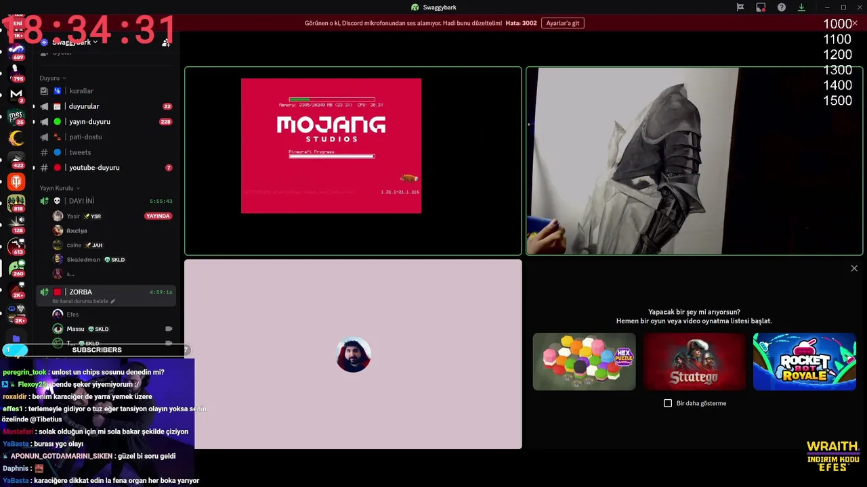The height and width of the screenshot is (487, 867).
Task: Open the World of Tanks server icon
Action: click(x=16, y=181)
